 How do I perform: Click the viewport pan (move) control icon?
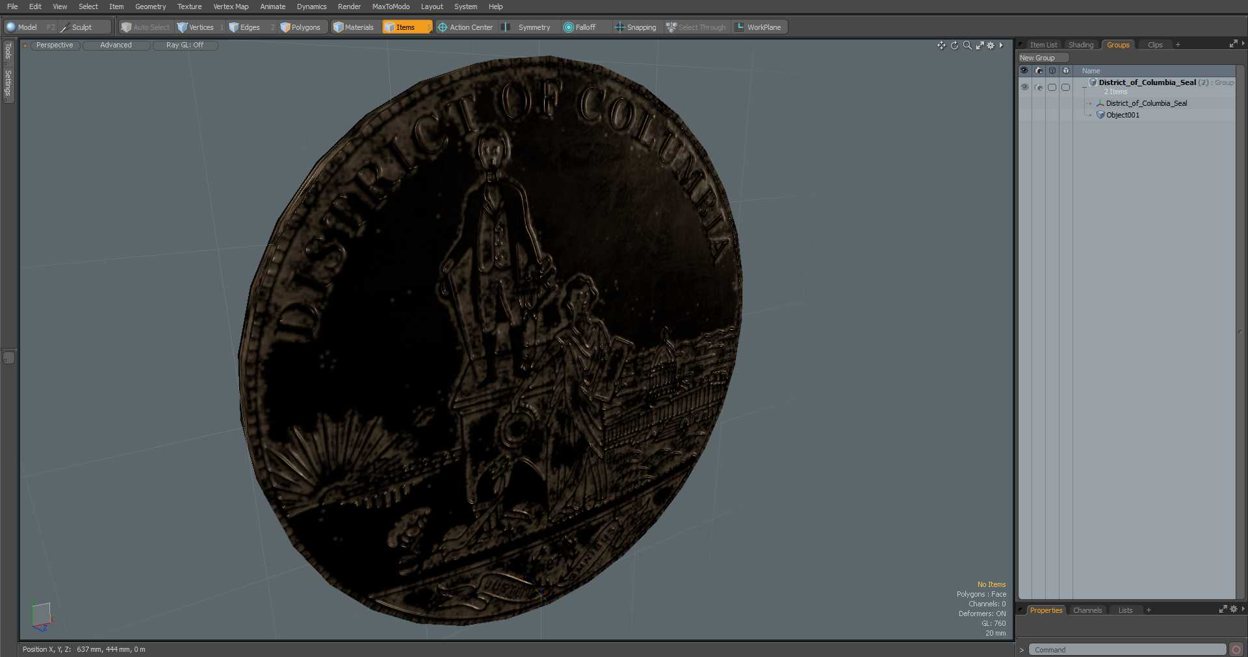941,45
